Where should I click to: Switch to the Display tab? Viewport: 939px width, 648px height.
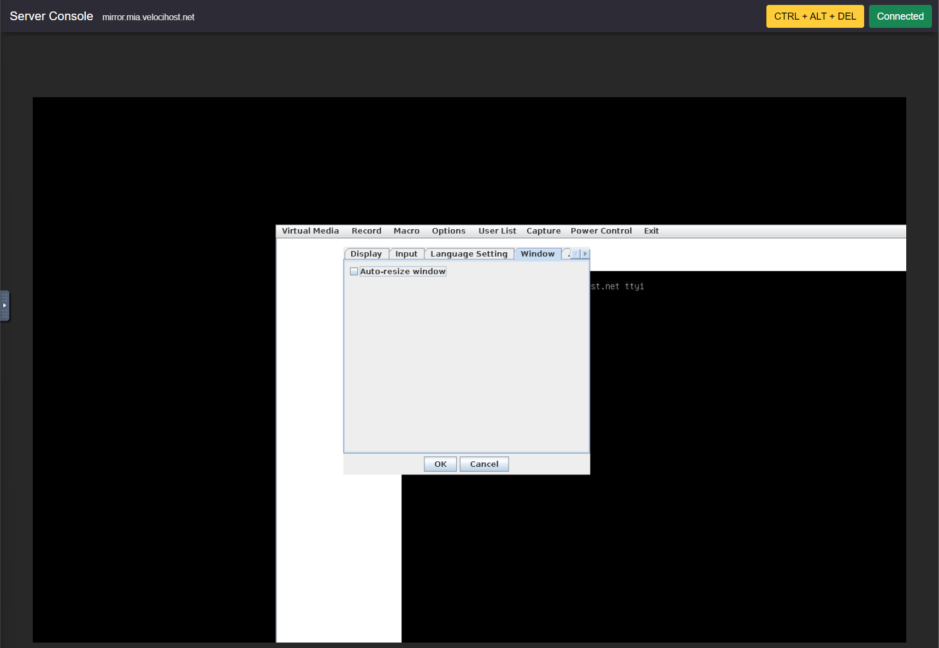point(366,253)
